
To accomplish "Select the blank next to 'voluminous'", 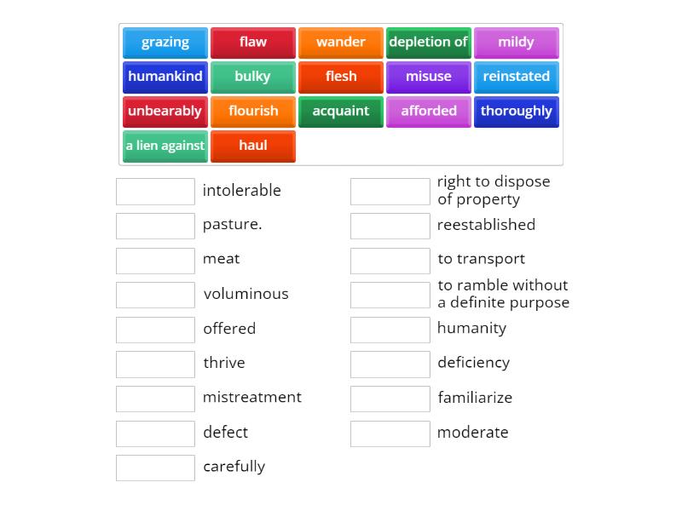I will coord(155,295).
